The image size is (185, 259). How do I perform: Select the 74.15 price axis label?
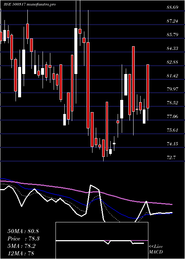click(172, 144)
